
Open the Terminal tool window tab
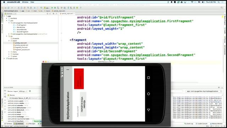[8, 124]
